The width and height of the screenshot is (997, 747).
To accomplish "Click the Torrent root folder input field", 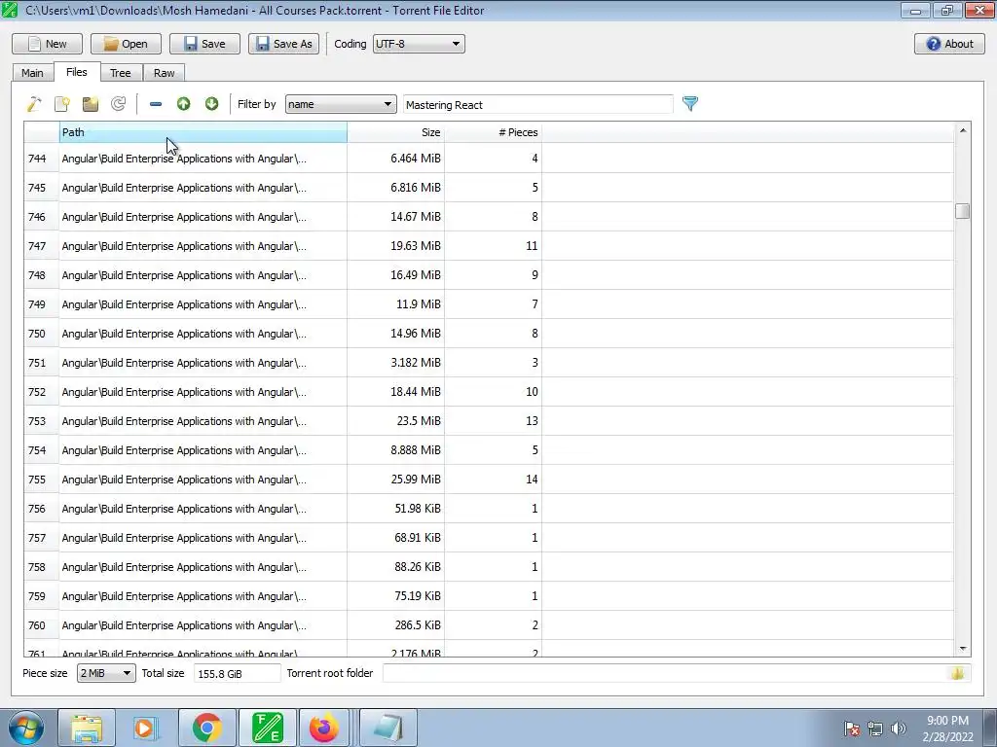I will pos(666,673).
